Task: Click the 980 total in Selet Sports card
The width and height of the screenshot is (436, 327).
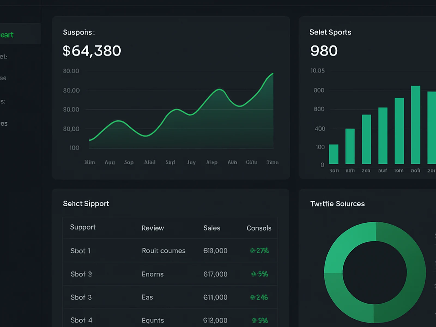Action: 324,51
